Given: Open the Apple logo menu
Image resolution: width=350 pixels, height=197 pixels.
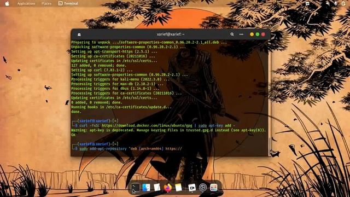Looking at the screenshot, I should pyautogui.click(x=7, y=3).
